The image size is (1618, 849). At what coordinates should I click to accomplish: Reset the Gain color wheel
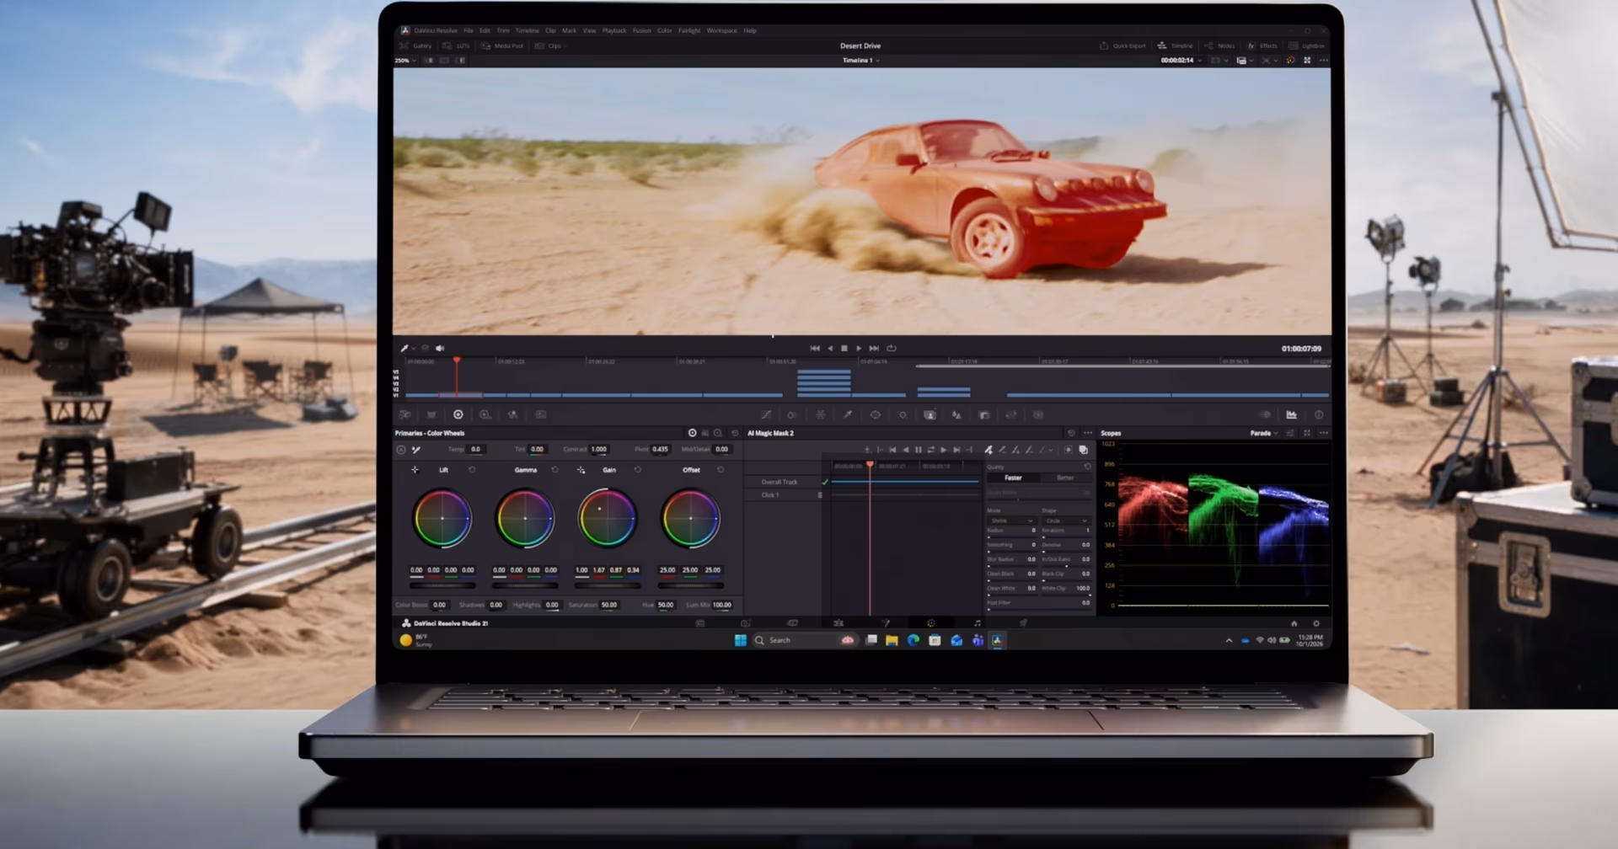click(x=638, y=470)
